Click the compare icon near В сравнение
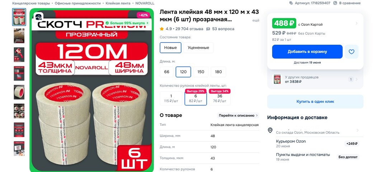 coord(335,3)
